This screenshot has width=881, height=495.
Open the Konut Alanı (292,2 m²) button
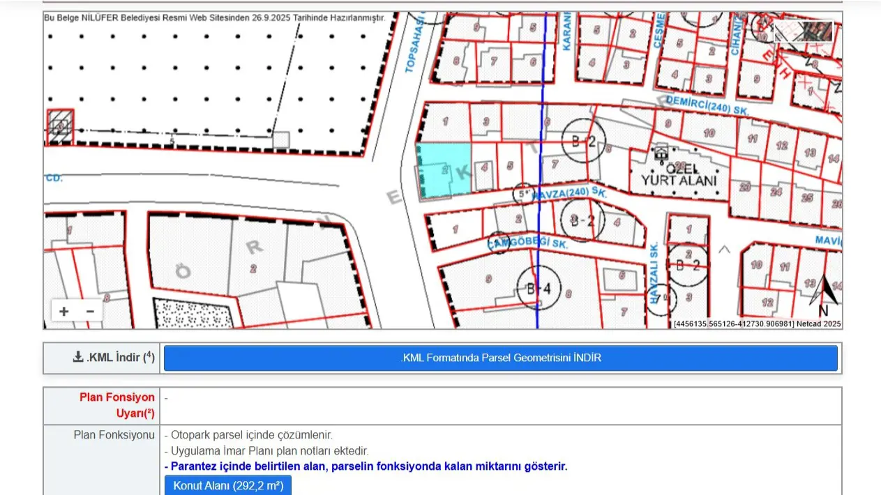pos(228,486)
